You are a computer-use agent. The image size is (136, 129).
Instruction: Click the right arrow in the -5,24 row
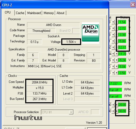tap(117, 60)
